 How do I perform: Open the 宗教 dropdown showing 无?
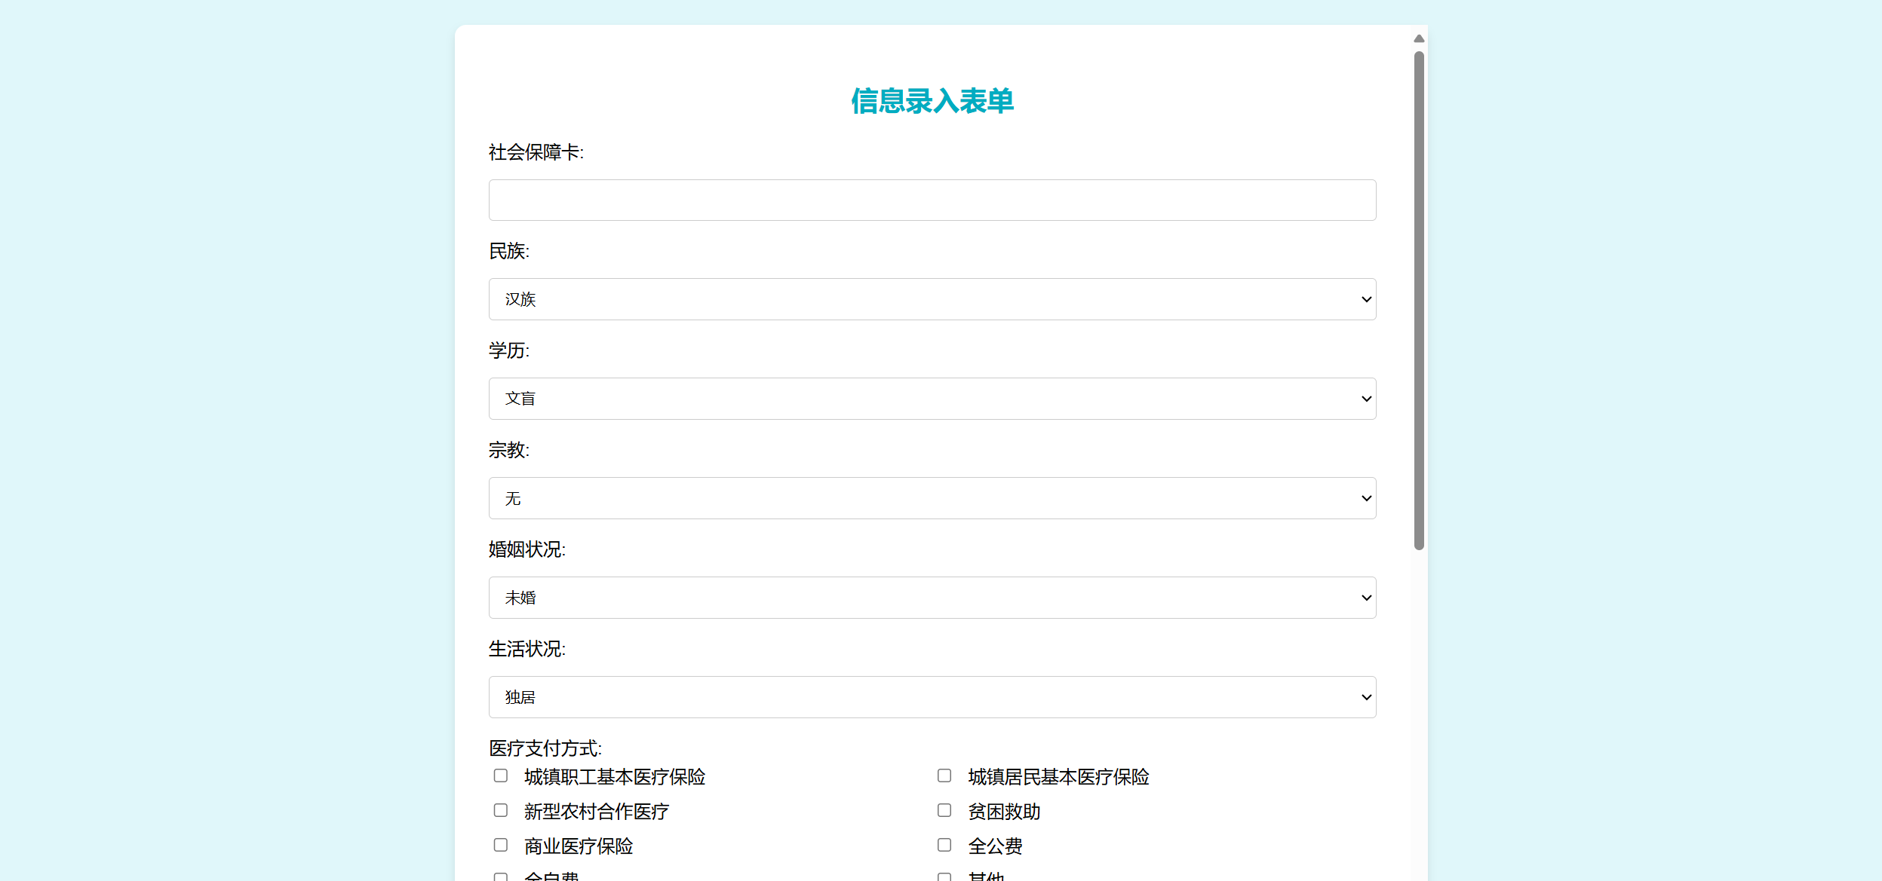click(x=932, y=498)
